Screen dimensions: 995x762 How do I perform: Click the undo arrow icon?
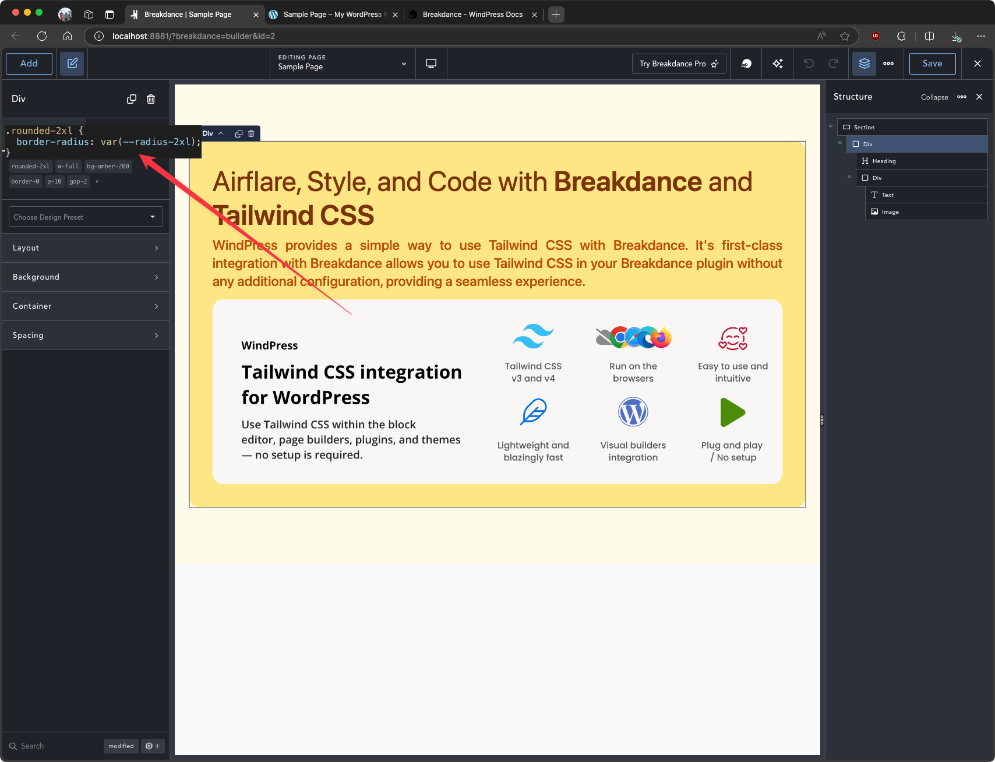pos(809,63)
